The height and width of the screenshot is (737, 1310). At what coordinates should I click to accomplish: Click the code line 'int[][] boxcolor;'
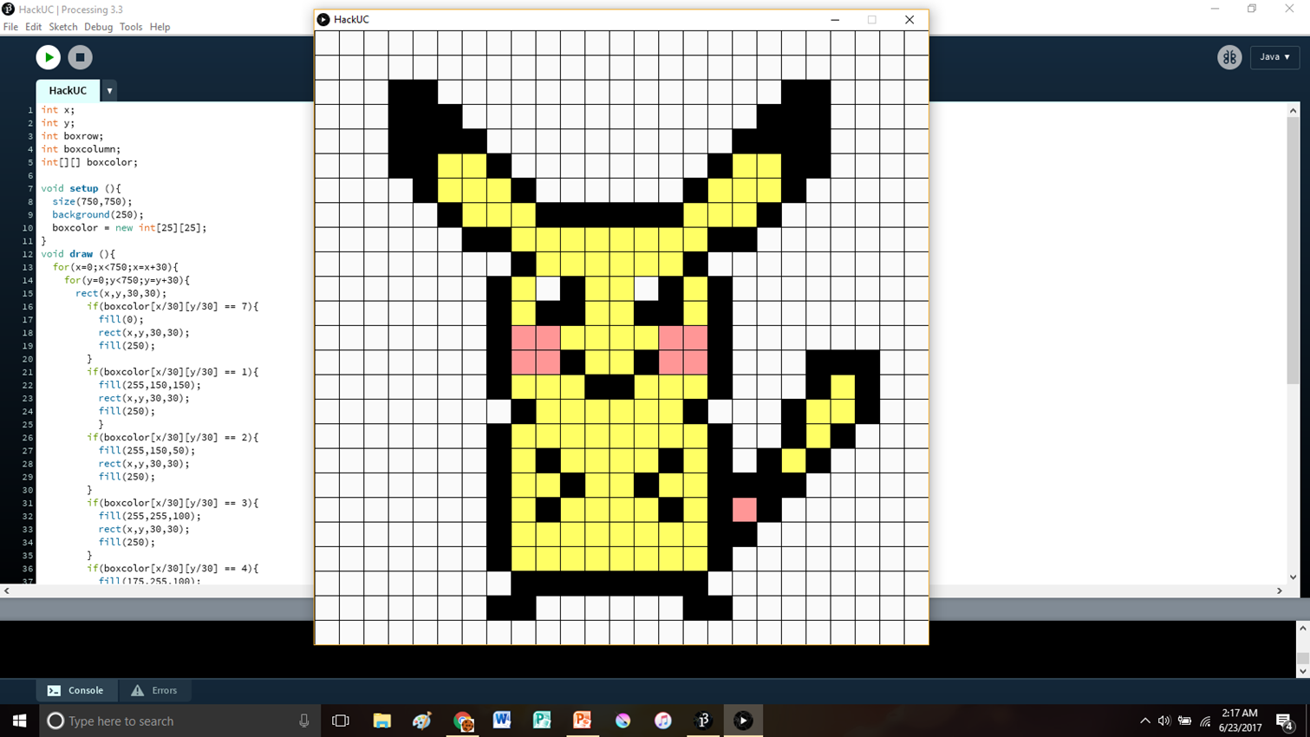pos(89,162)
